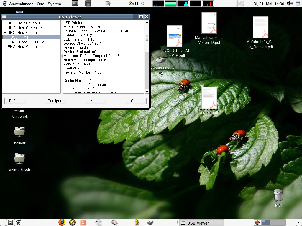Launch the calculator from top panel

coord(88,4)
